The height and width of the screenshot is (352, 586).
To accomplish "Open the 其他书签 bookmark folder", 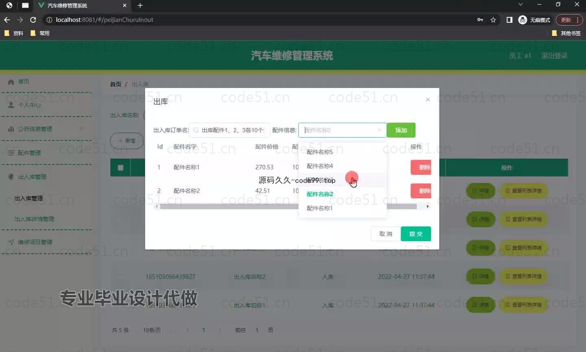I will [566, 33].
